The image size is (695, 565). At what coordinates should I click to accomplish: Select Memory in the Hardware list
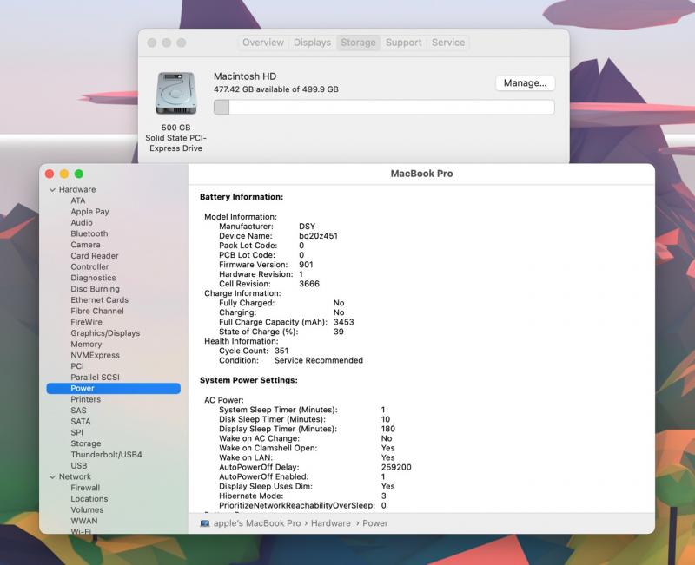coord(86,345)
